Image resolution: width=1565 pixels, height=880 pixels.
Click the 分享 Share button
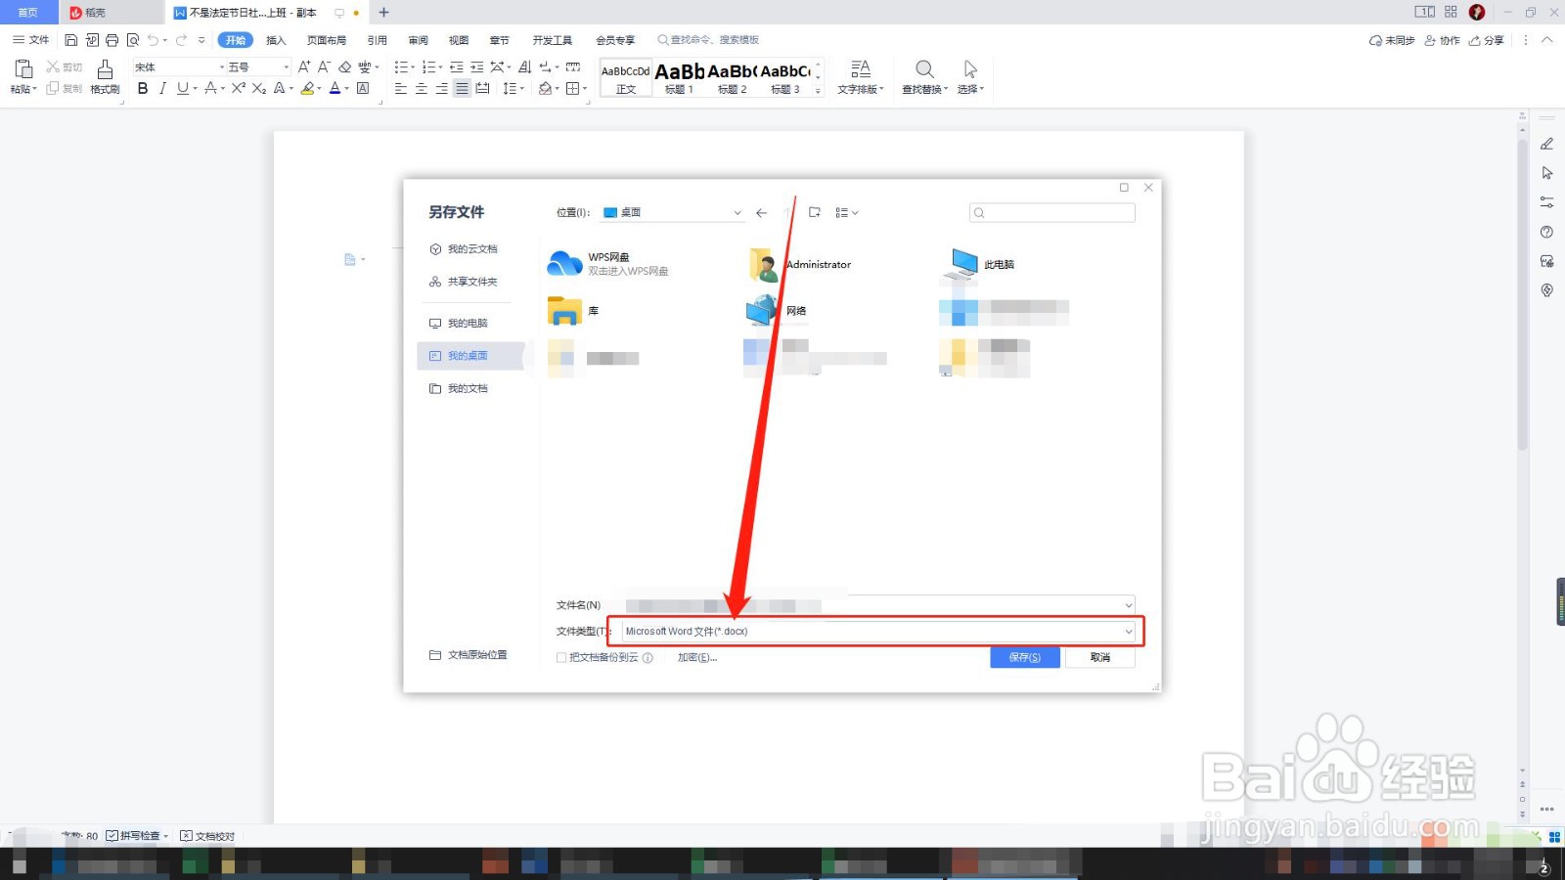click(1487, 40)
